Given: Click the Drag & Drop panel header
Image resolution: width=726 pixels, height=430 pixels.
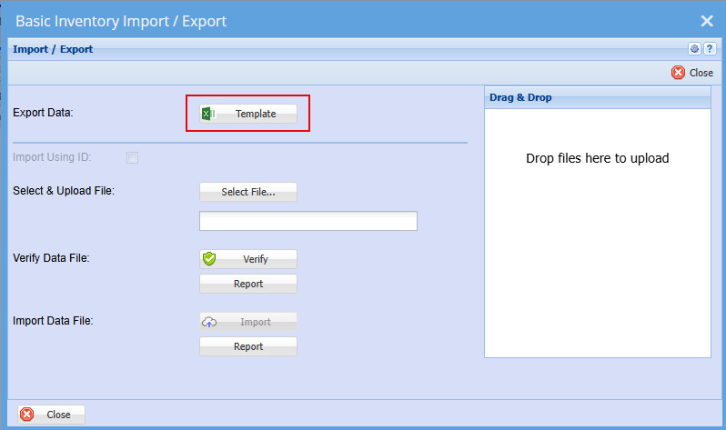Looking at the screenshot, I should (x=598, y=97).
